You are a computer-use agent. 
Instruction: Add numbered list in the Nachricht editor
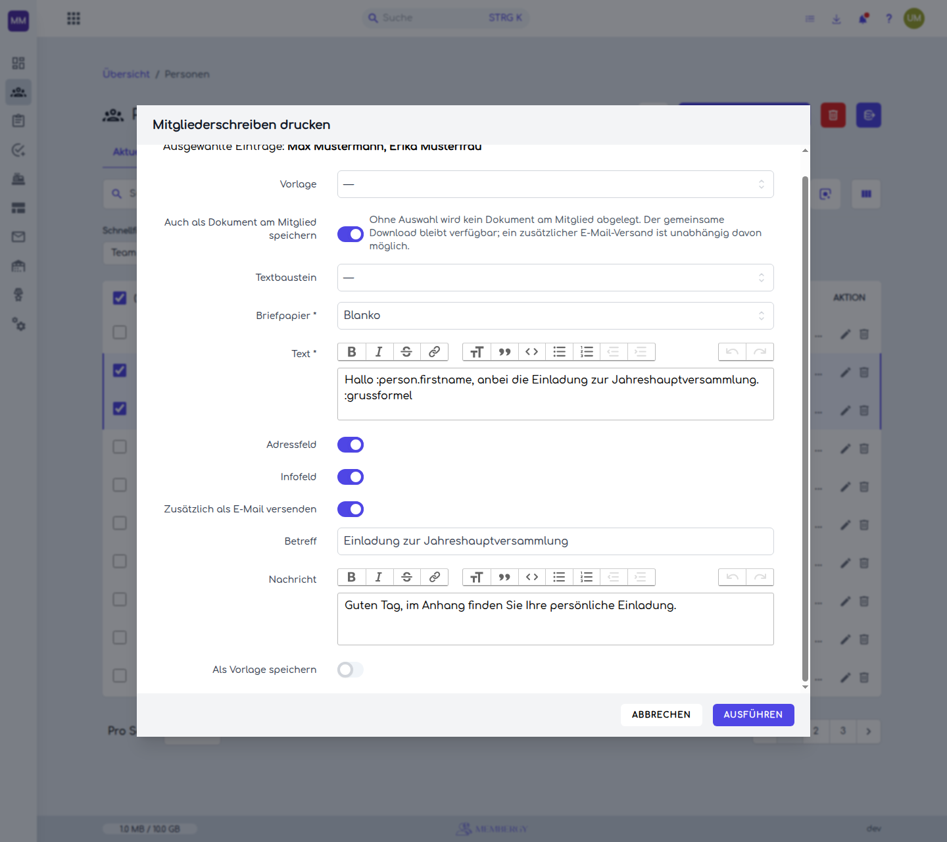(x=587, y=577)
